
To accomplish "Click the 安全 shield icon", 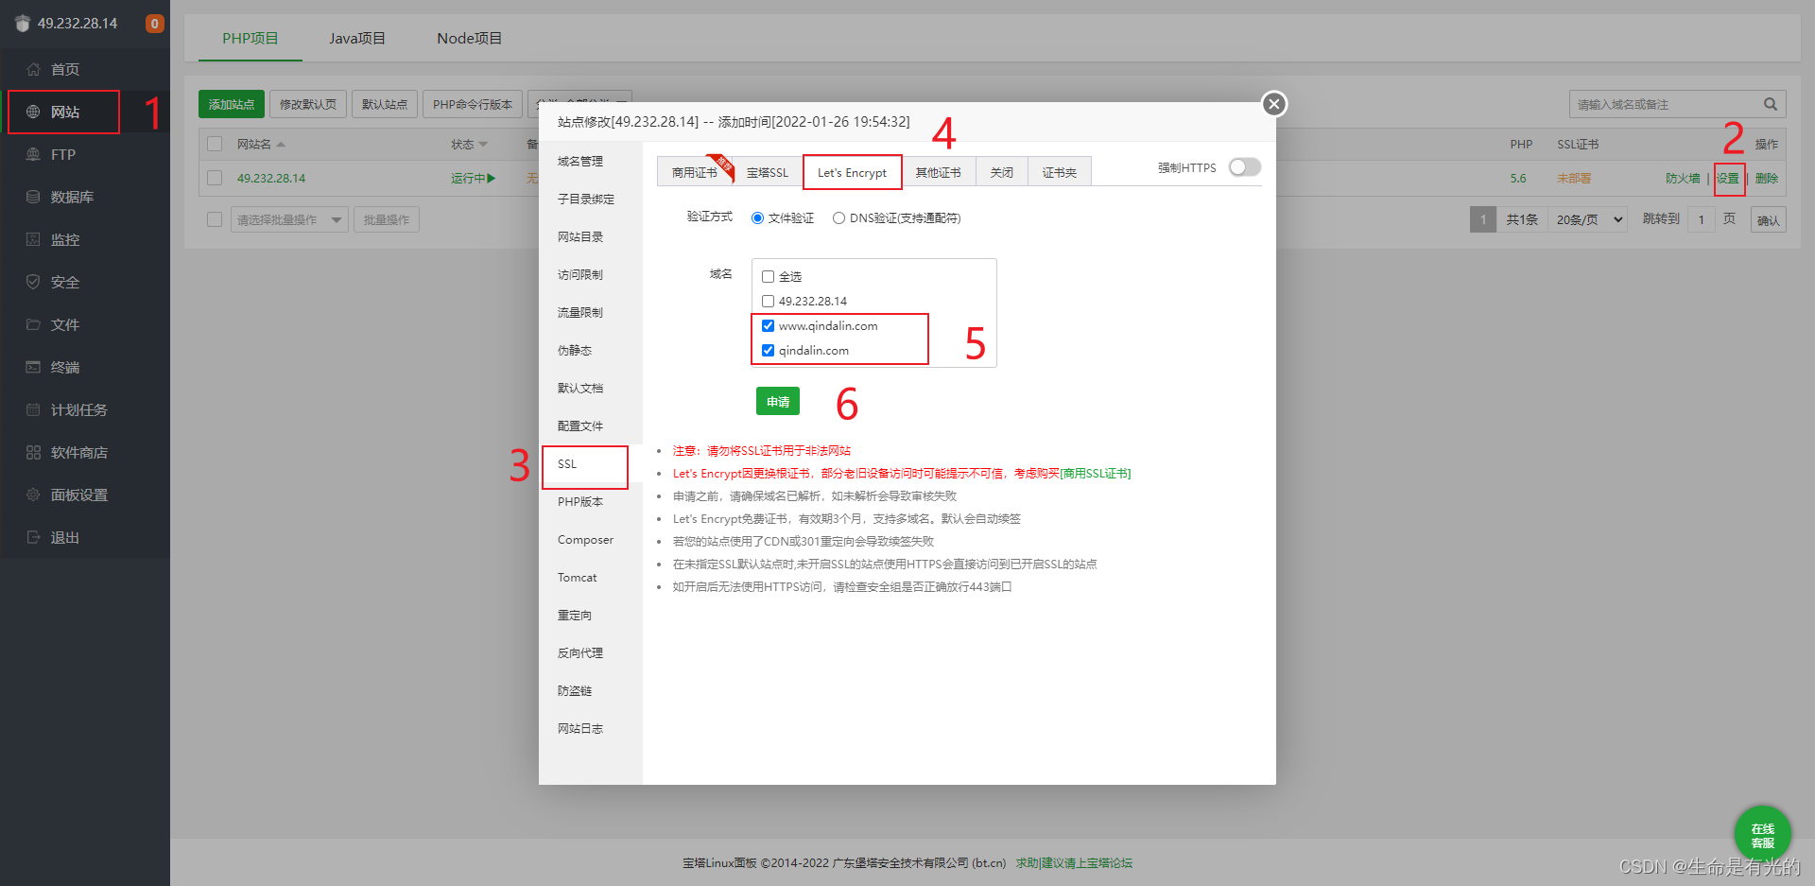I will click(x=33, y=282).
